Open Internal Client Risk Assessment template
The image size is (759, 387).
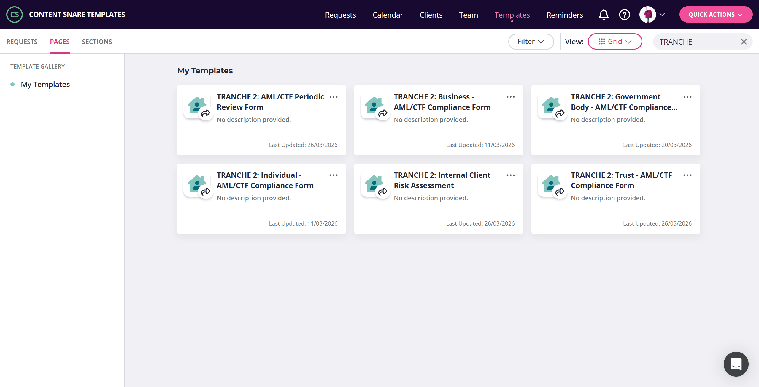point(442,180)
